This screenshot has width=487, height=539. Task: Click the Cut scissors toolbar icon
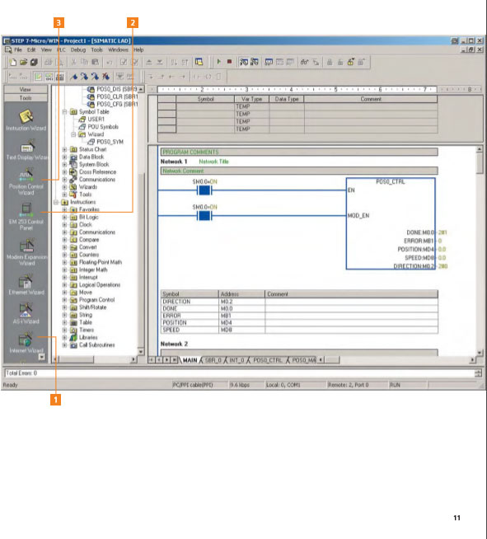point(73,62)
